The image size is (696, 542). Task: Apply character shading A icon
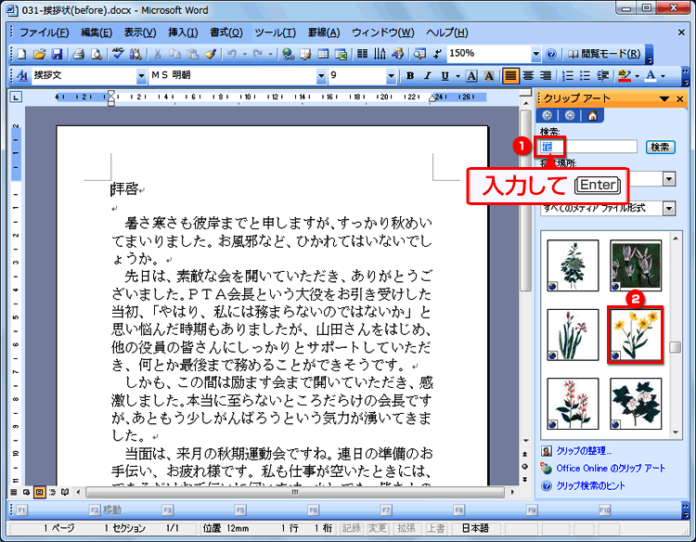(x=489, y=76)
